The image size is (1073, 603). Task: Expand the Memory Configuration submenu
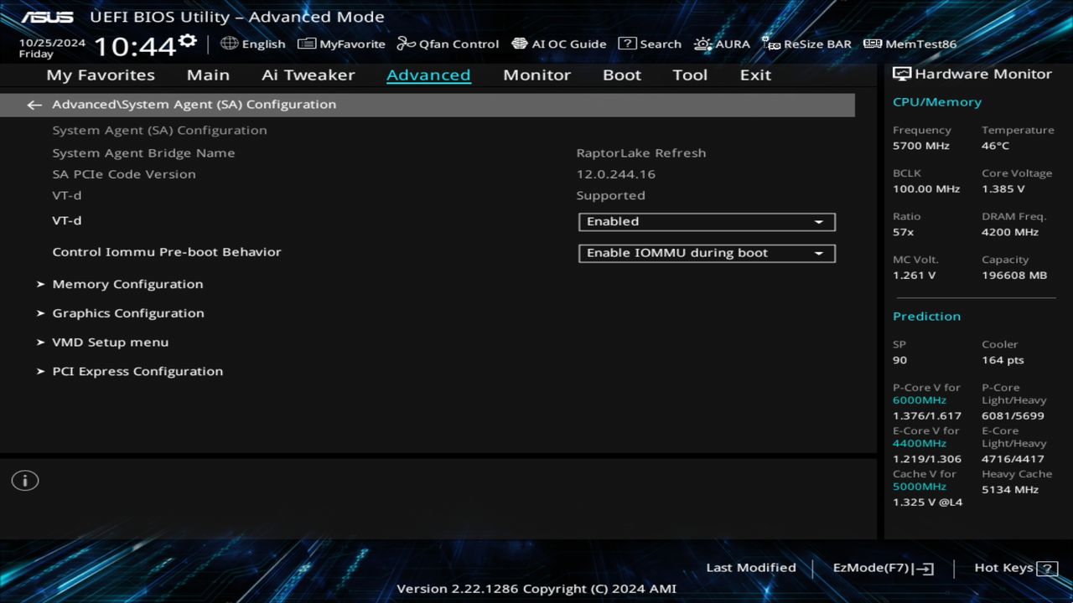127,284
